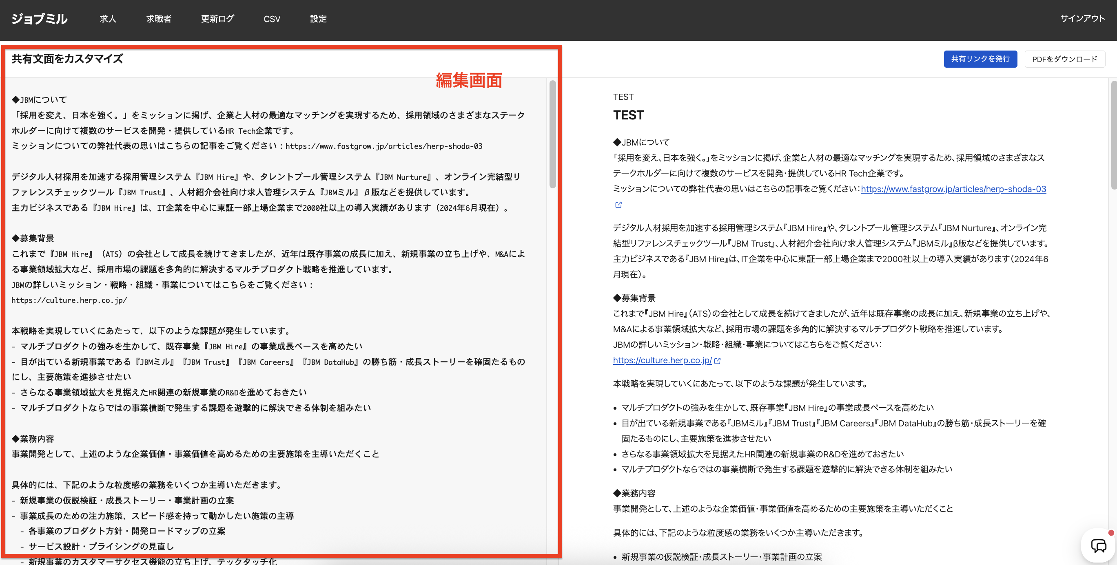Open the culture.herp.co.jp link in the preview

(x=662, y=360)
